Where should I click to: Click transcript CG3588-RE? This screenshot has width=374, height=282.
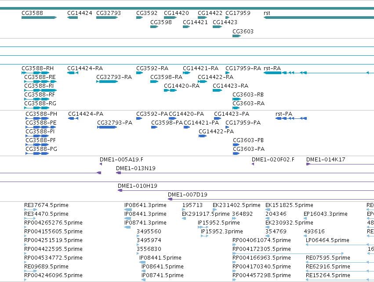[40, 77]
